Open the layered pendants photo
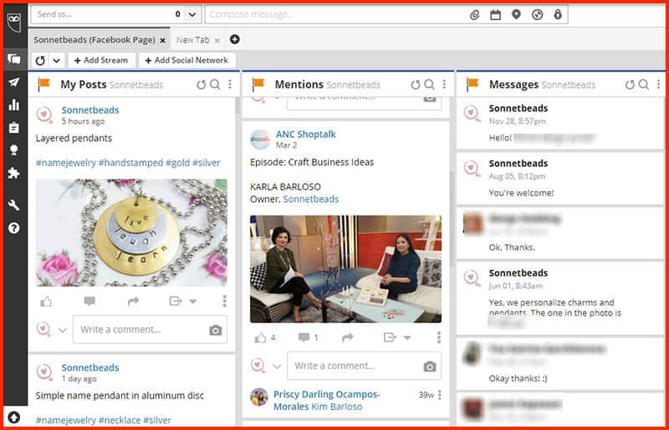The width and height of the screenshot is (669, 430). (131, 232)
